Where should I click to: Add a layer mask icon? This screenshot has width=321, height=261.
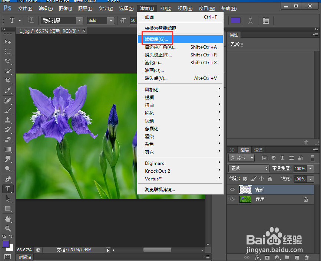[x=267, y=258]
